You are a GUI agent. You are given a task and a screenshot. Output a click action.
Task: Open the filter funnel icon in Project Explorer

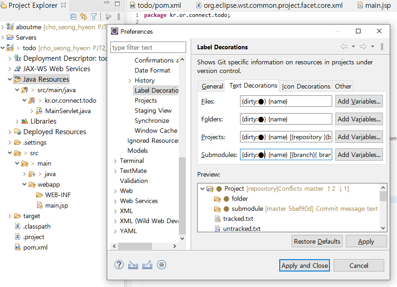pos(94,17)
